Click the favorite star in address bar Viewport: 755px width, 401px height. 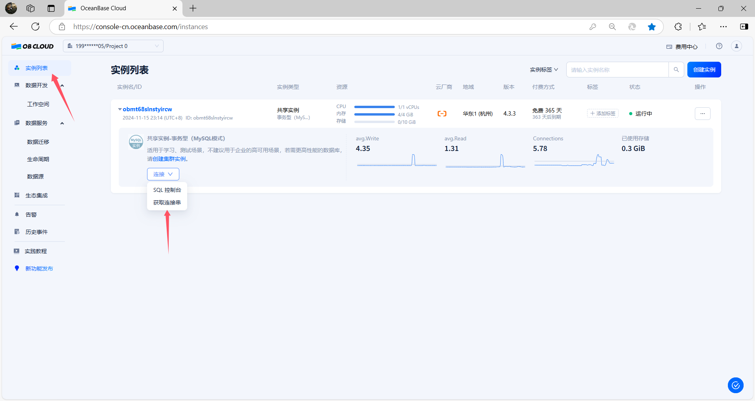tap(652, 27)
